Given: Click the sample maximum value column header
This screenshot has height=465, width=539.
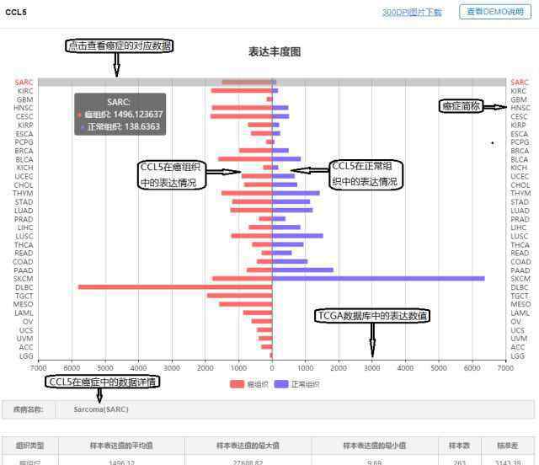Looking at the screenshot, I should click(x=248, y=446).
